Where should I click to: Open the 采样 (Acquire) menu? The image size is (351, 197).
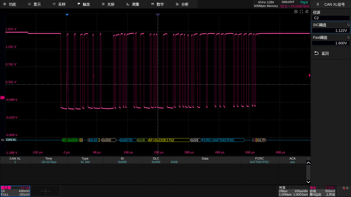59,4
